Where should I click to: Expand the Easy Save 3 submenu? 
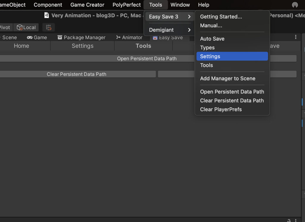(x=169, y=17)
